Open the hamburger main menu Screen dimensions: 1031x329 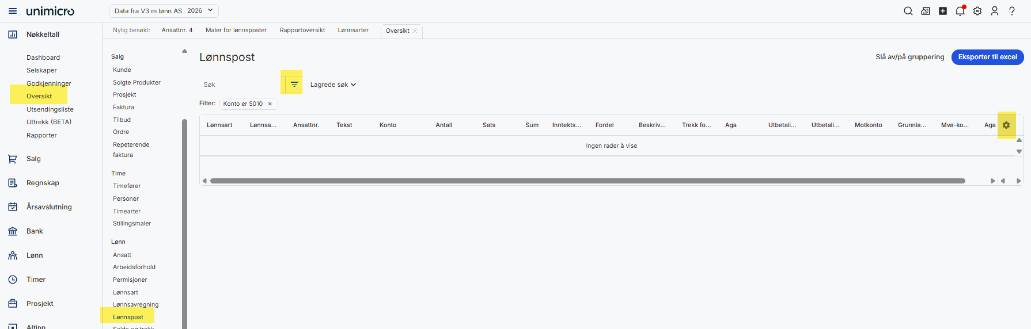(13, 11)
